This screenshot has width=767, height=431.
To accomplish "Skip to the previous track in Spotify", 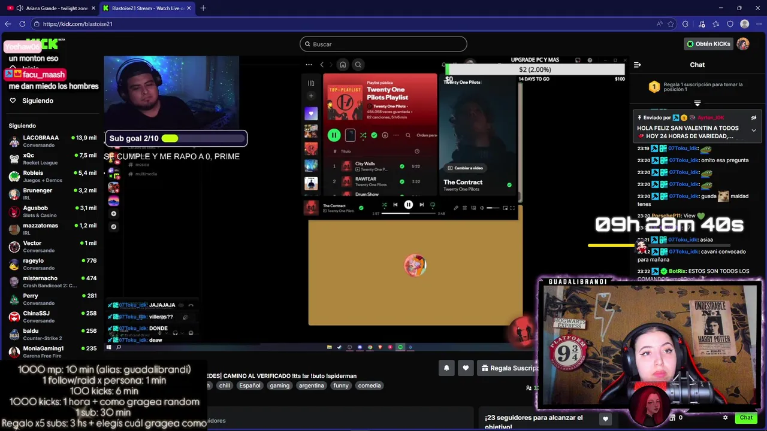I will pos(395,205).
